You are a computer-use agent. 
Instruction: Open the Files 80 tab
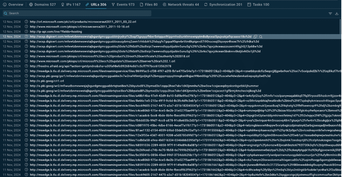(x=148, y=5)
